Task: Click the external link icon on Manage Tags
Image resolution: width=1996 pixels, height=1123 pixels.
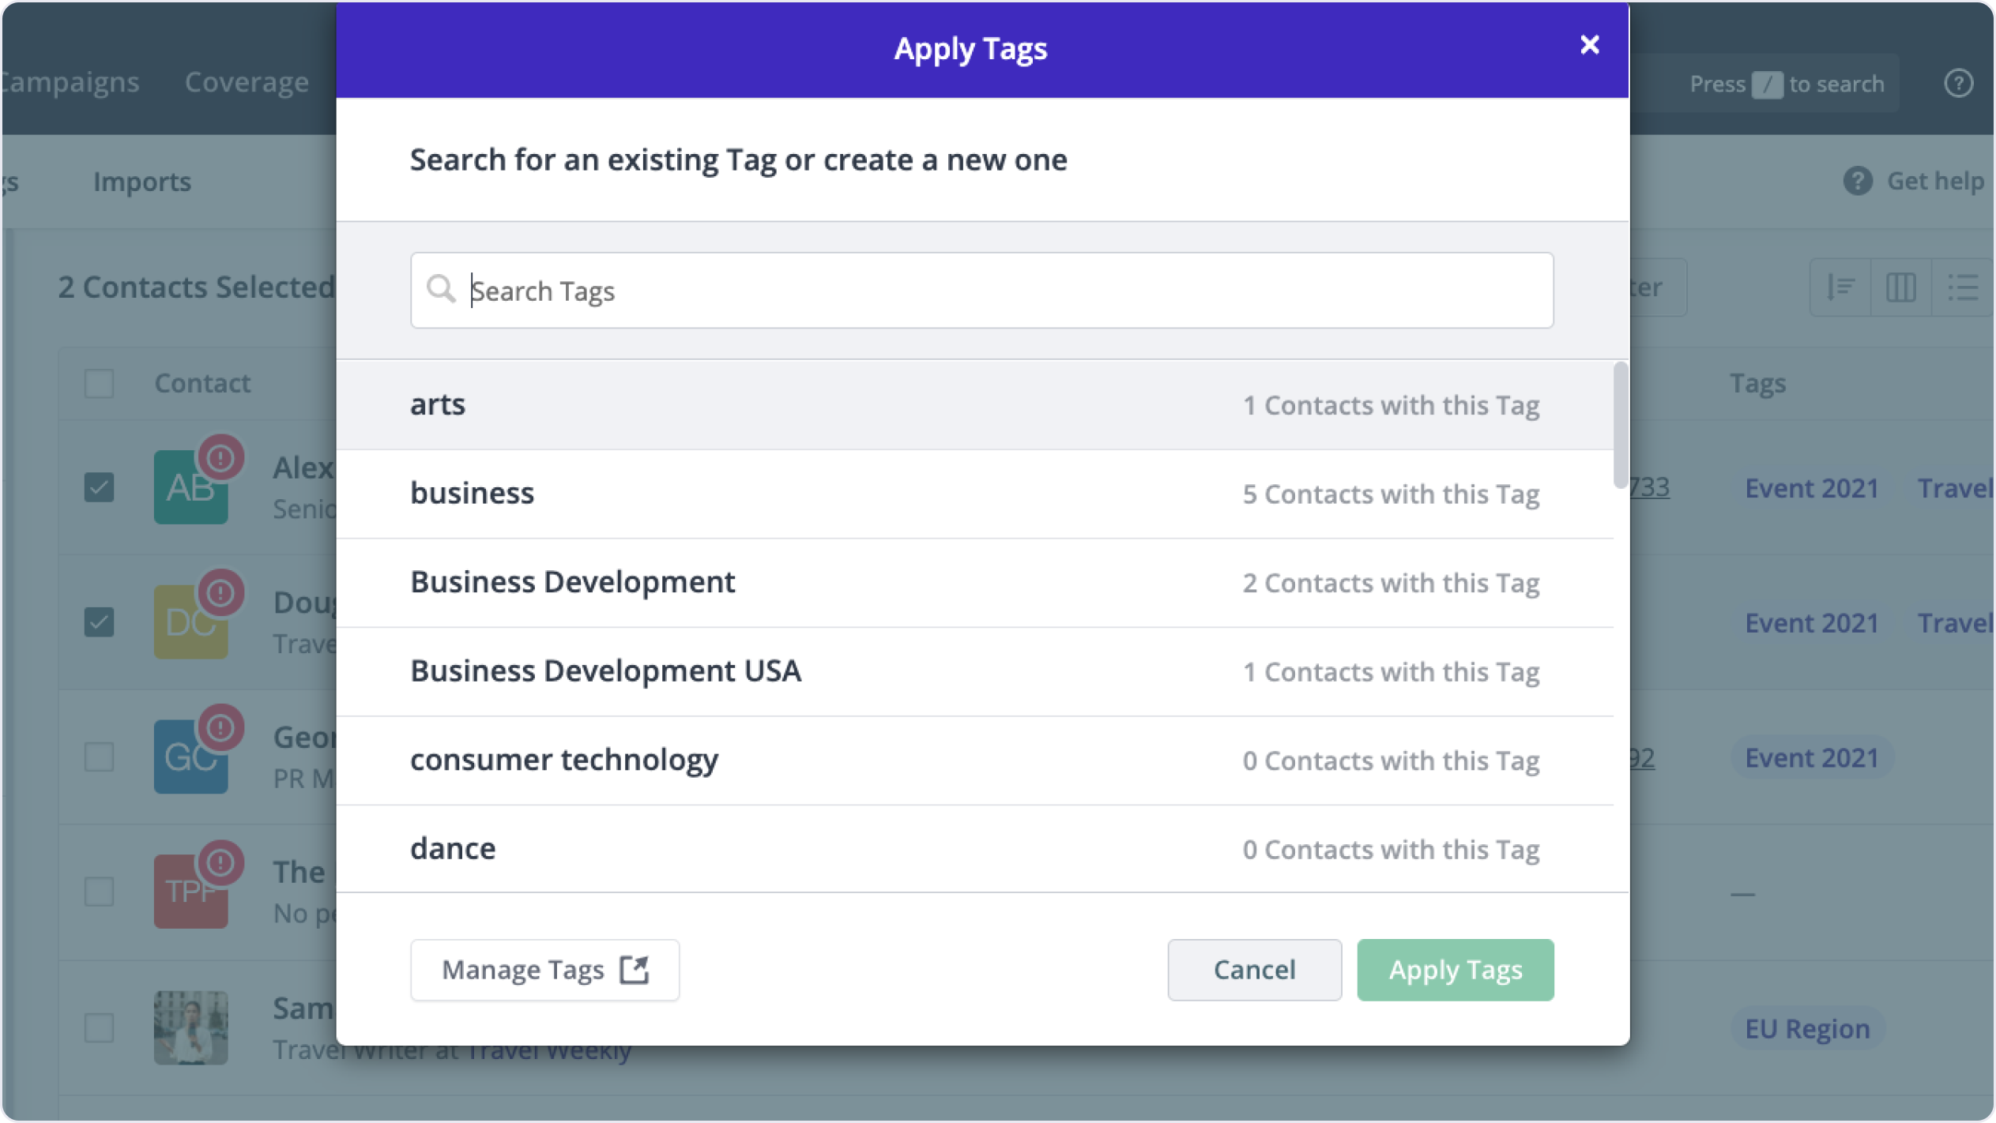Action: pyautogui.click(x=634, y=969)
